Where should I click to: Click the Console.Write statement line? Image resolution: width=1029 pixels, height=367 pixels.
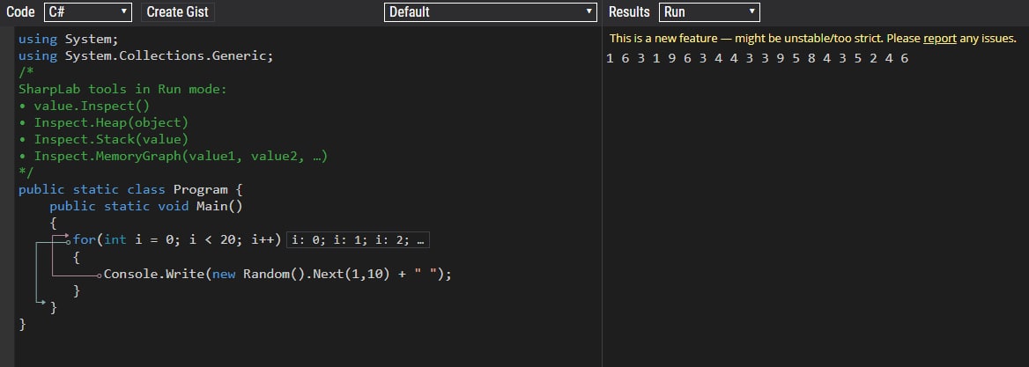[x=278, y=274]
